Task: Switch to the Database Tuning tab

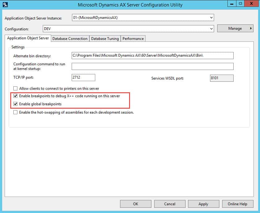Action: click(x=105, y=39)
